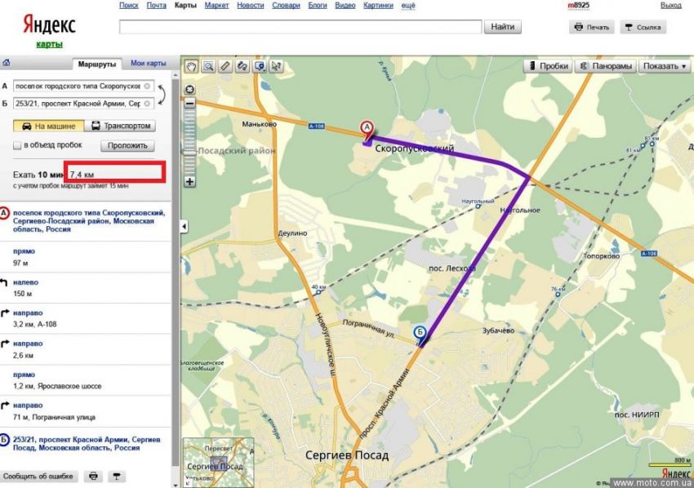Select 'направо 71 м, Пограничная улица' step
This screenshot has height=488, width=694.
pyautogui.click(x=86, y=411)
